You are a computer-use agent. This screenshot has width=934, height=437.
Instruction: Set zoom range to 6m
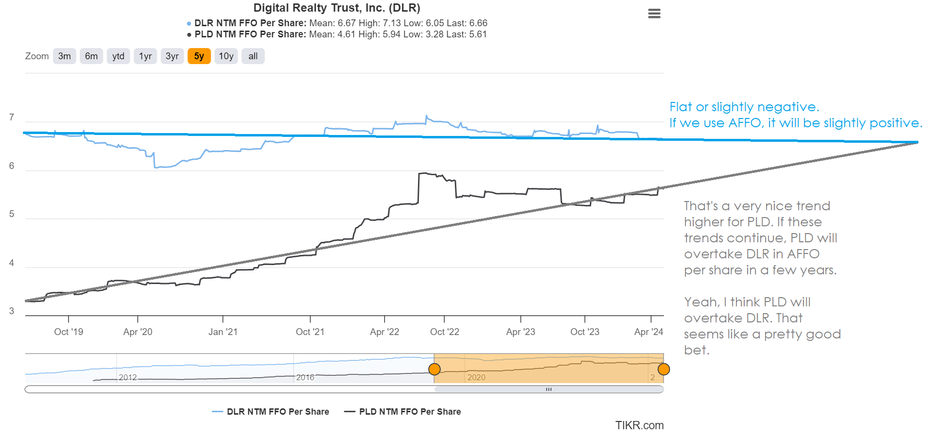click(91, 56)
